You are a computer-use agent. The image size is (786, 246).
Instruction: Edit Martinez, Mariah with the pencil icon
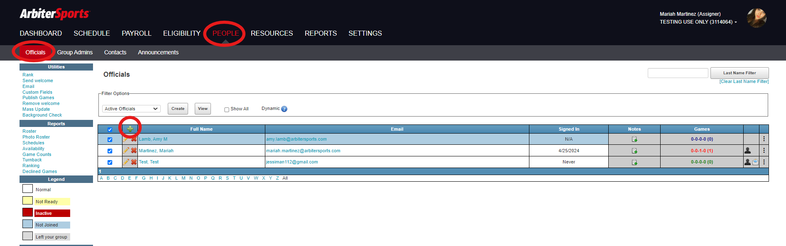[x=126, y=151]
